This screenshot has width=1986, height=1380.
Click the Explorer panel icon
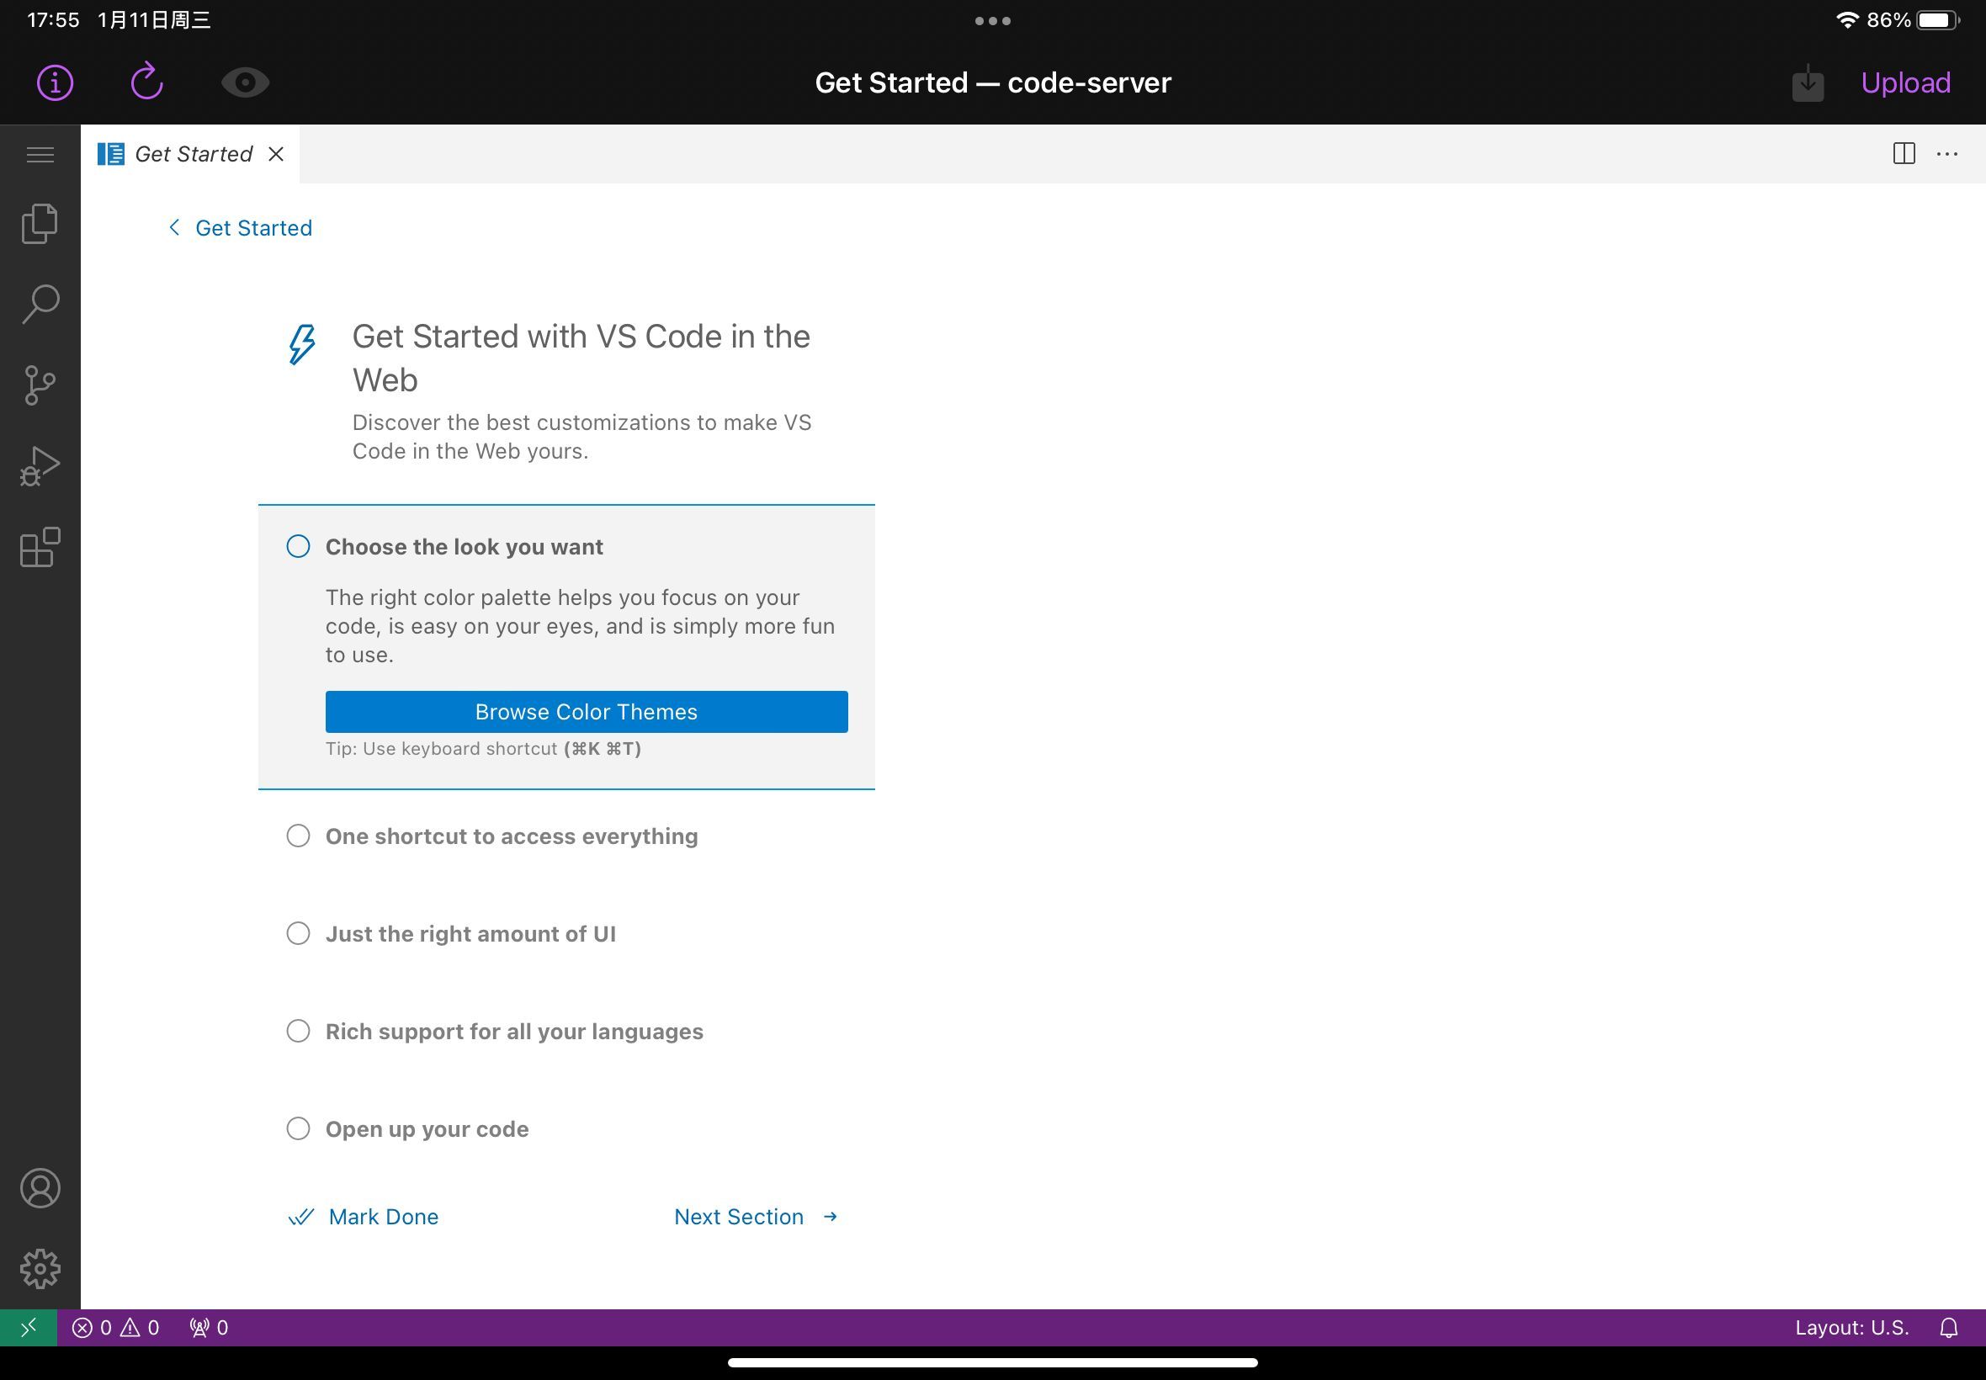point(40,223)
